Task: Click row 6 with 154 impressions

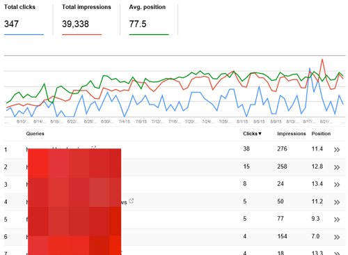Action: click(x=175, y=237)
